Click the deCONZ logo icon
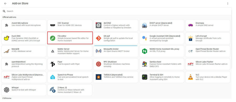Screen dimensions: 236x102 [98, 25]
